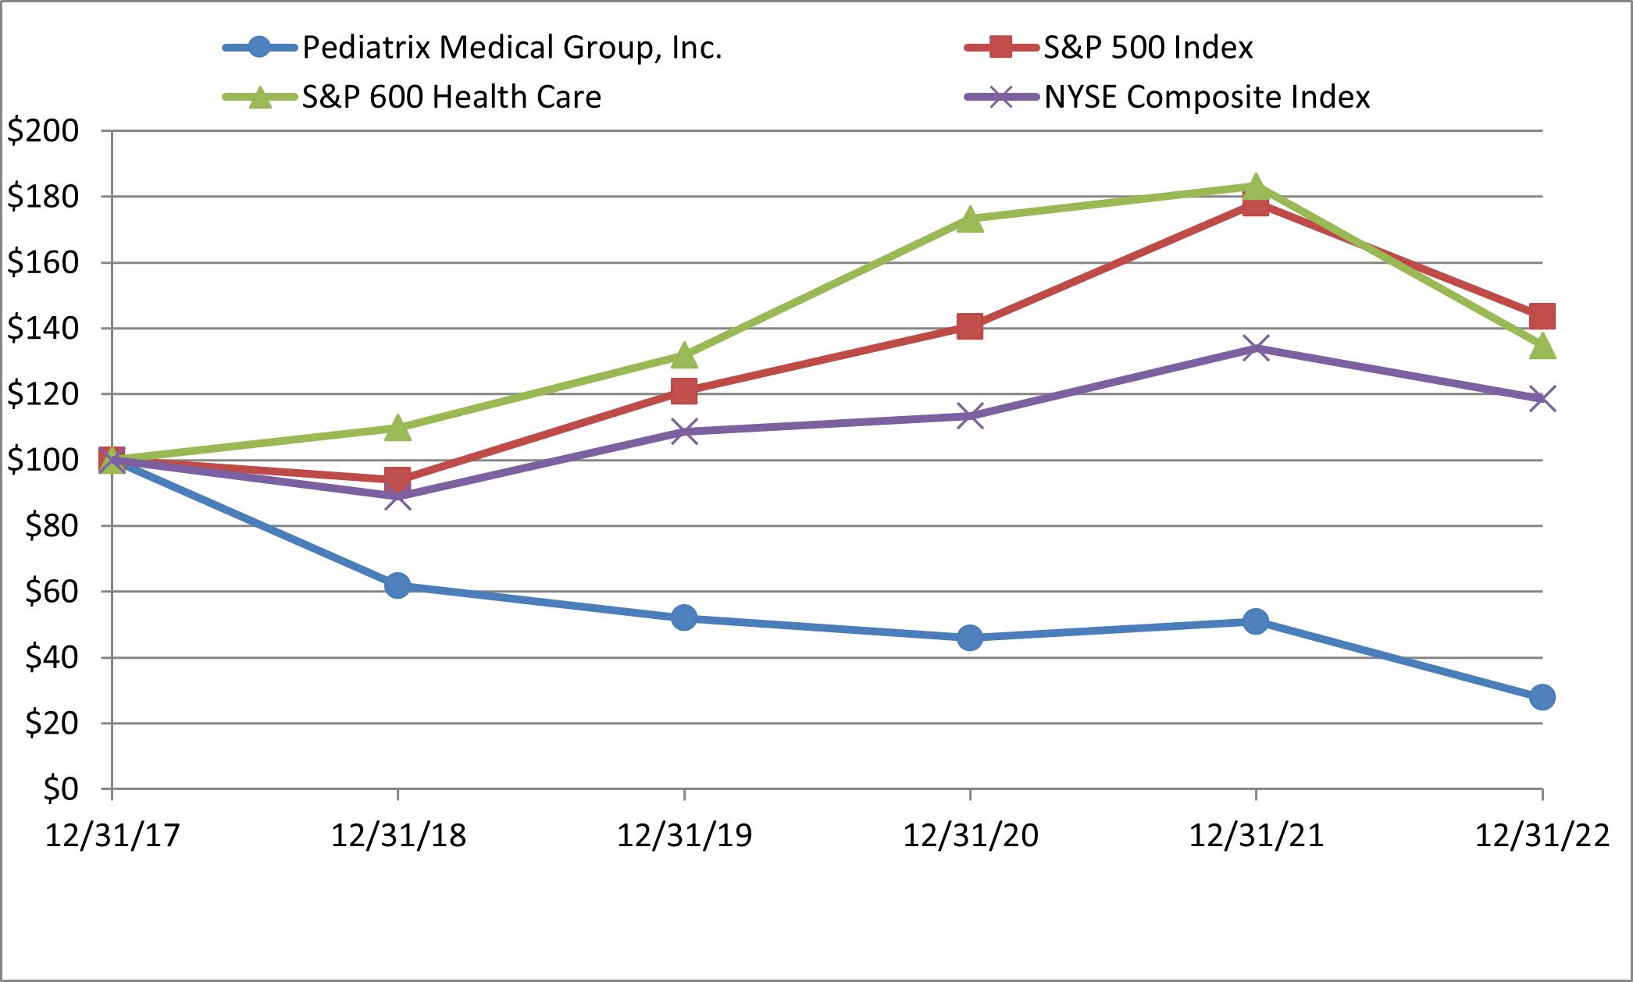The width and height of the screenshot is (1633, 982).
Task: Click the 'S&P 500 Index' legend label
Action: [1148, 48]
